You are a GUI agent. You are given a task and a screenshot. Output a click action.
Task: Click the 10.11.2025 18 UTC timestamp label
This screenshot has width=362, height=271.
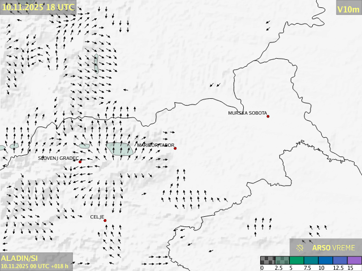click(38, 7)
